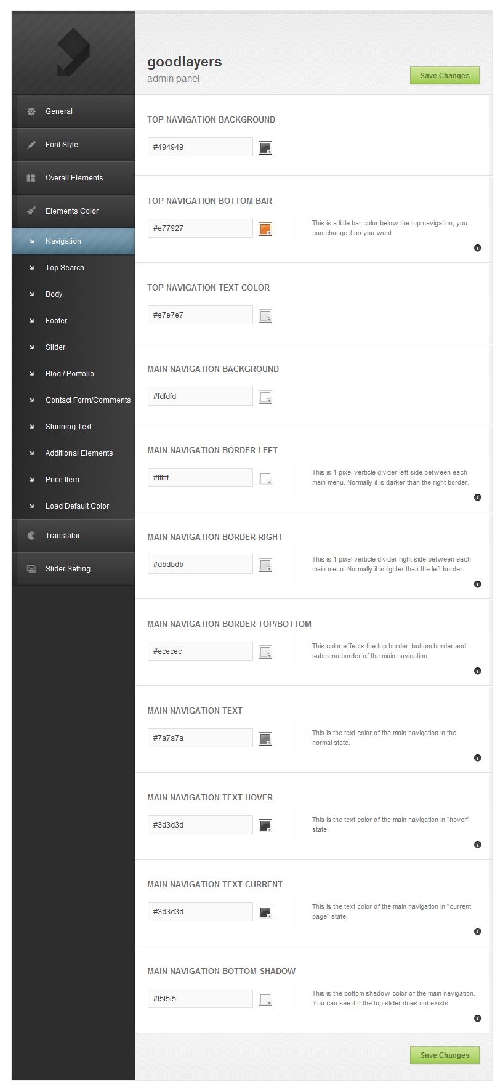Open the Translator section
The image size is (503, 1088).
73,536
